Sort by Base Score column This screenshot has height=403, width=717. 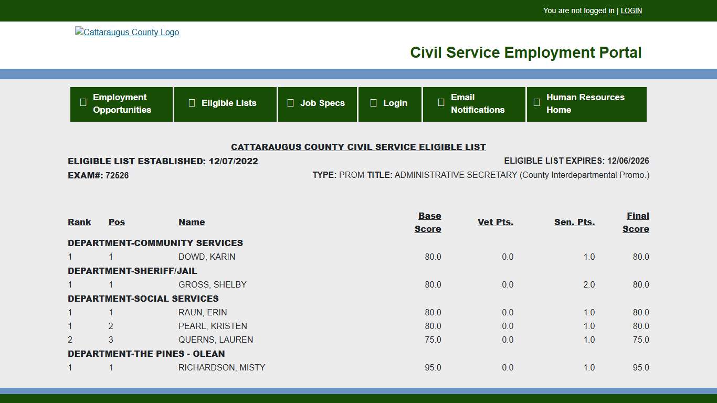point(429,222)
